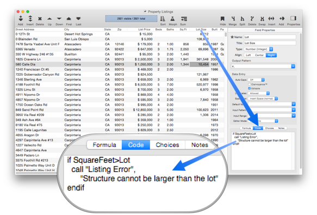Click the Lot Size column header
This screenshot has width=317, height=215.
click(x=201, y=29)
